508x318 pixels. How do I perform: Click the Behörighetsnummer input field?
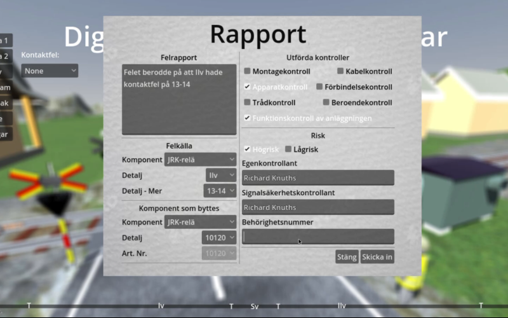(317, 237)
